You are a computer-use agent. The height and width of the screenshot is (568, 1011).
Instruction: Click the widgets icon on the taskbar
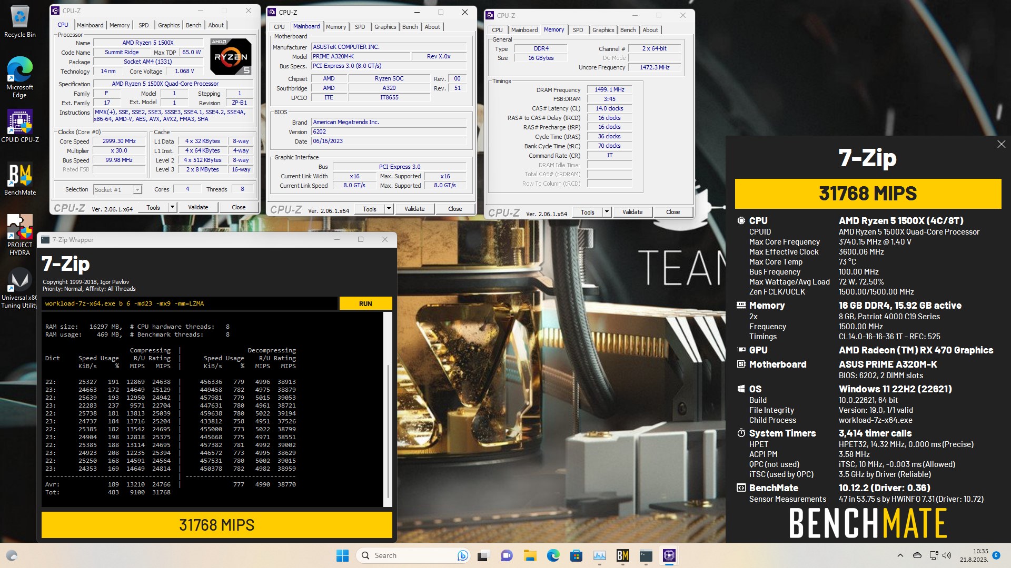12,555
